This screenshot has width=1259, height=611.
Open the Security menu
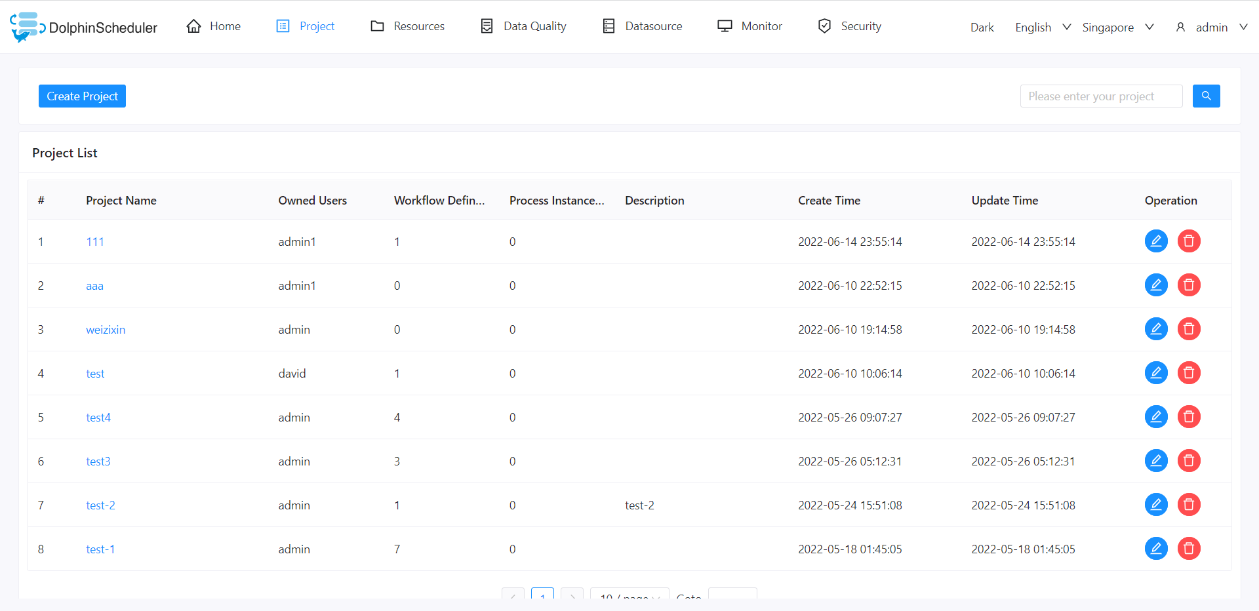(x=849, y=26)
